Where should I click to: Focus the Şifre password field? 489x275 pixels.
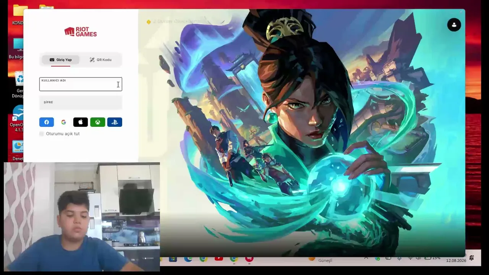click(81, 102)
